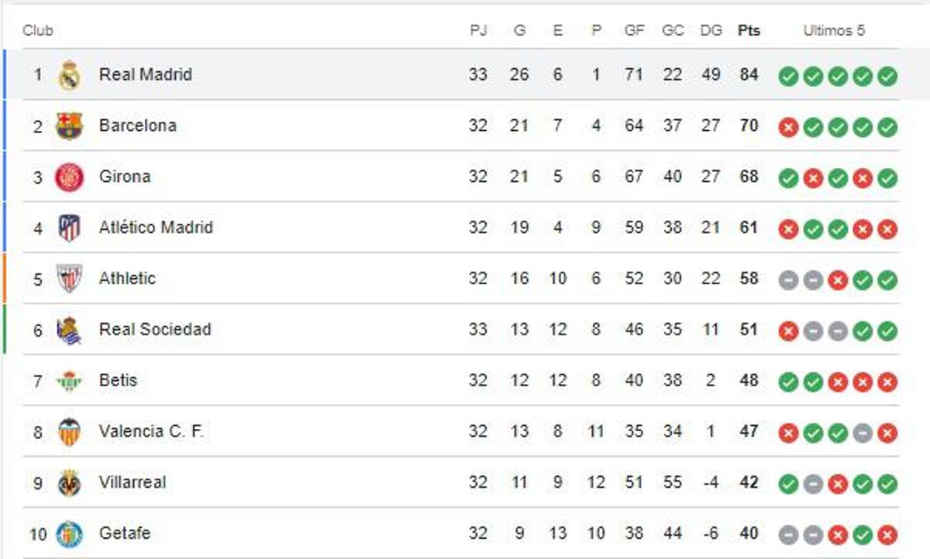
Task: Click the Ultimos 5 column header
Action: coord(835,31)
